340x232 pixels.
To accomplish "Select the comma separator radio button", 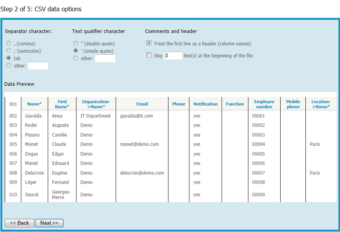I will click(8, 43).
